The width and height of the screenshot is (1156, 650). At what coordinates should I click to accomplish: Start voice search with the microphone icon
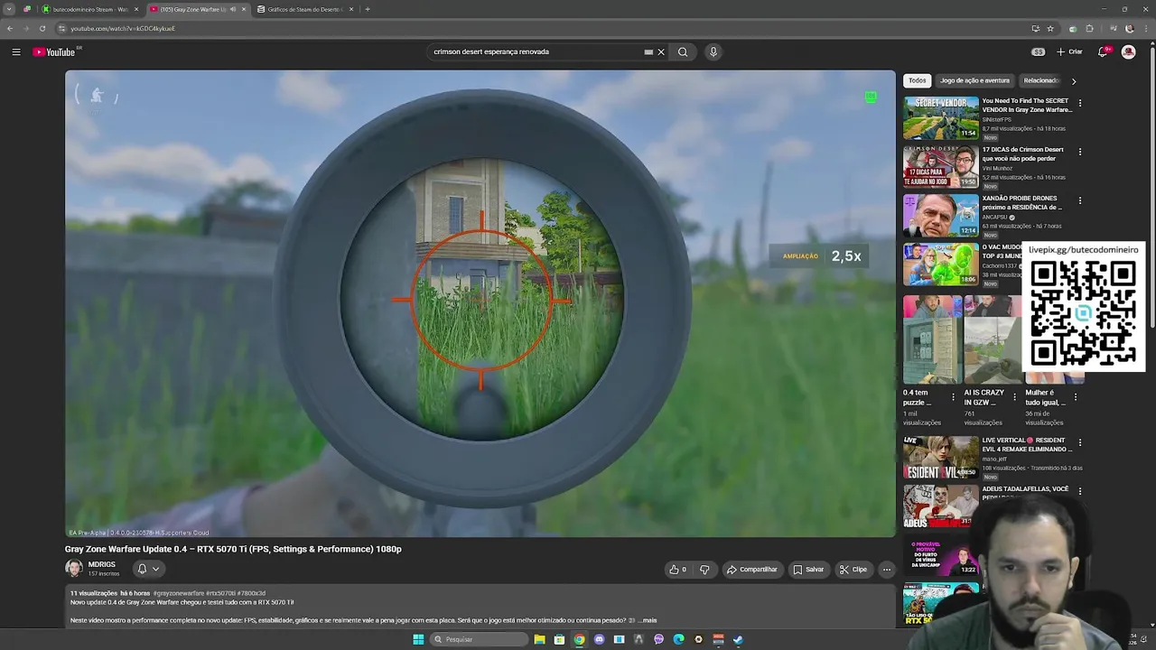[x=713, y=52]
